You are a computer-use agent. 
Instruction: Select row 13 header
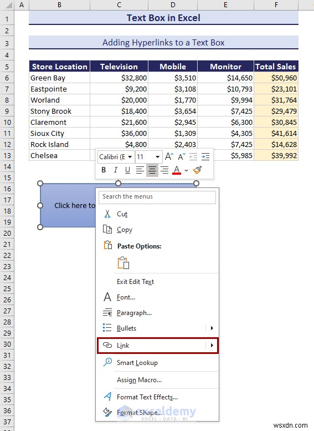[7, 155]
